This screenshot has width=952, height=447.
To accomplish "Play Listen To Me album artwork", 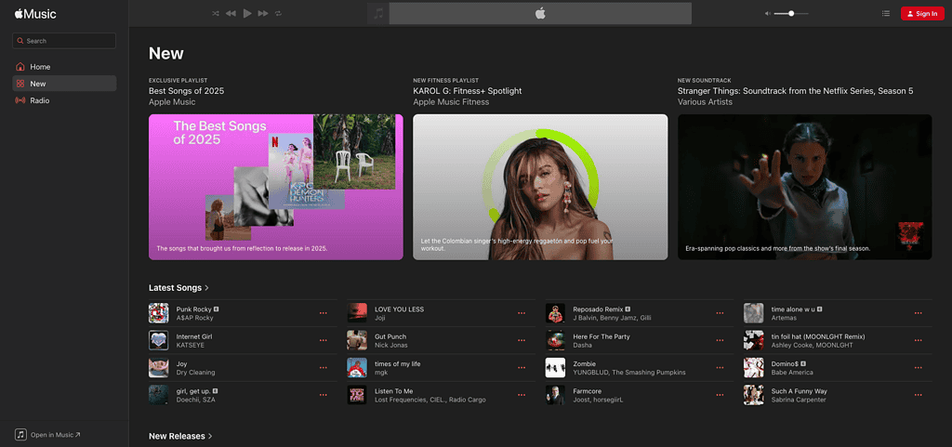I will point(357,395).
